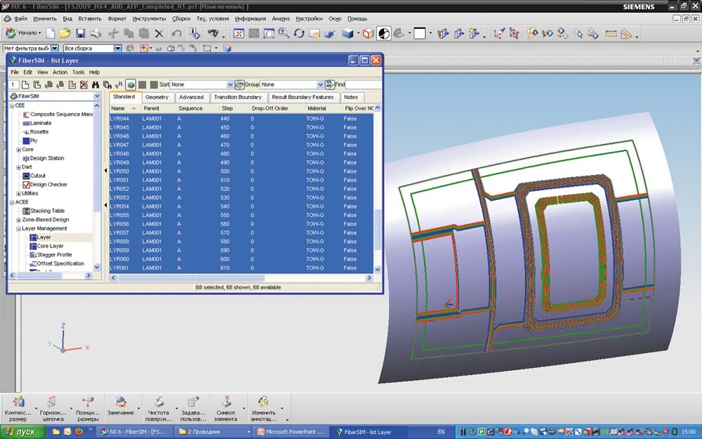Open the Проводник group in taskbar

coord(211,432)
